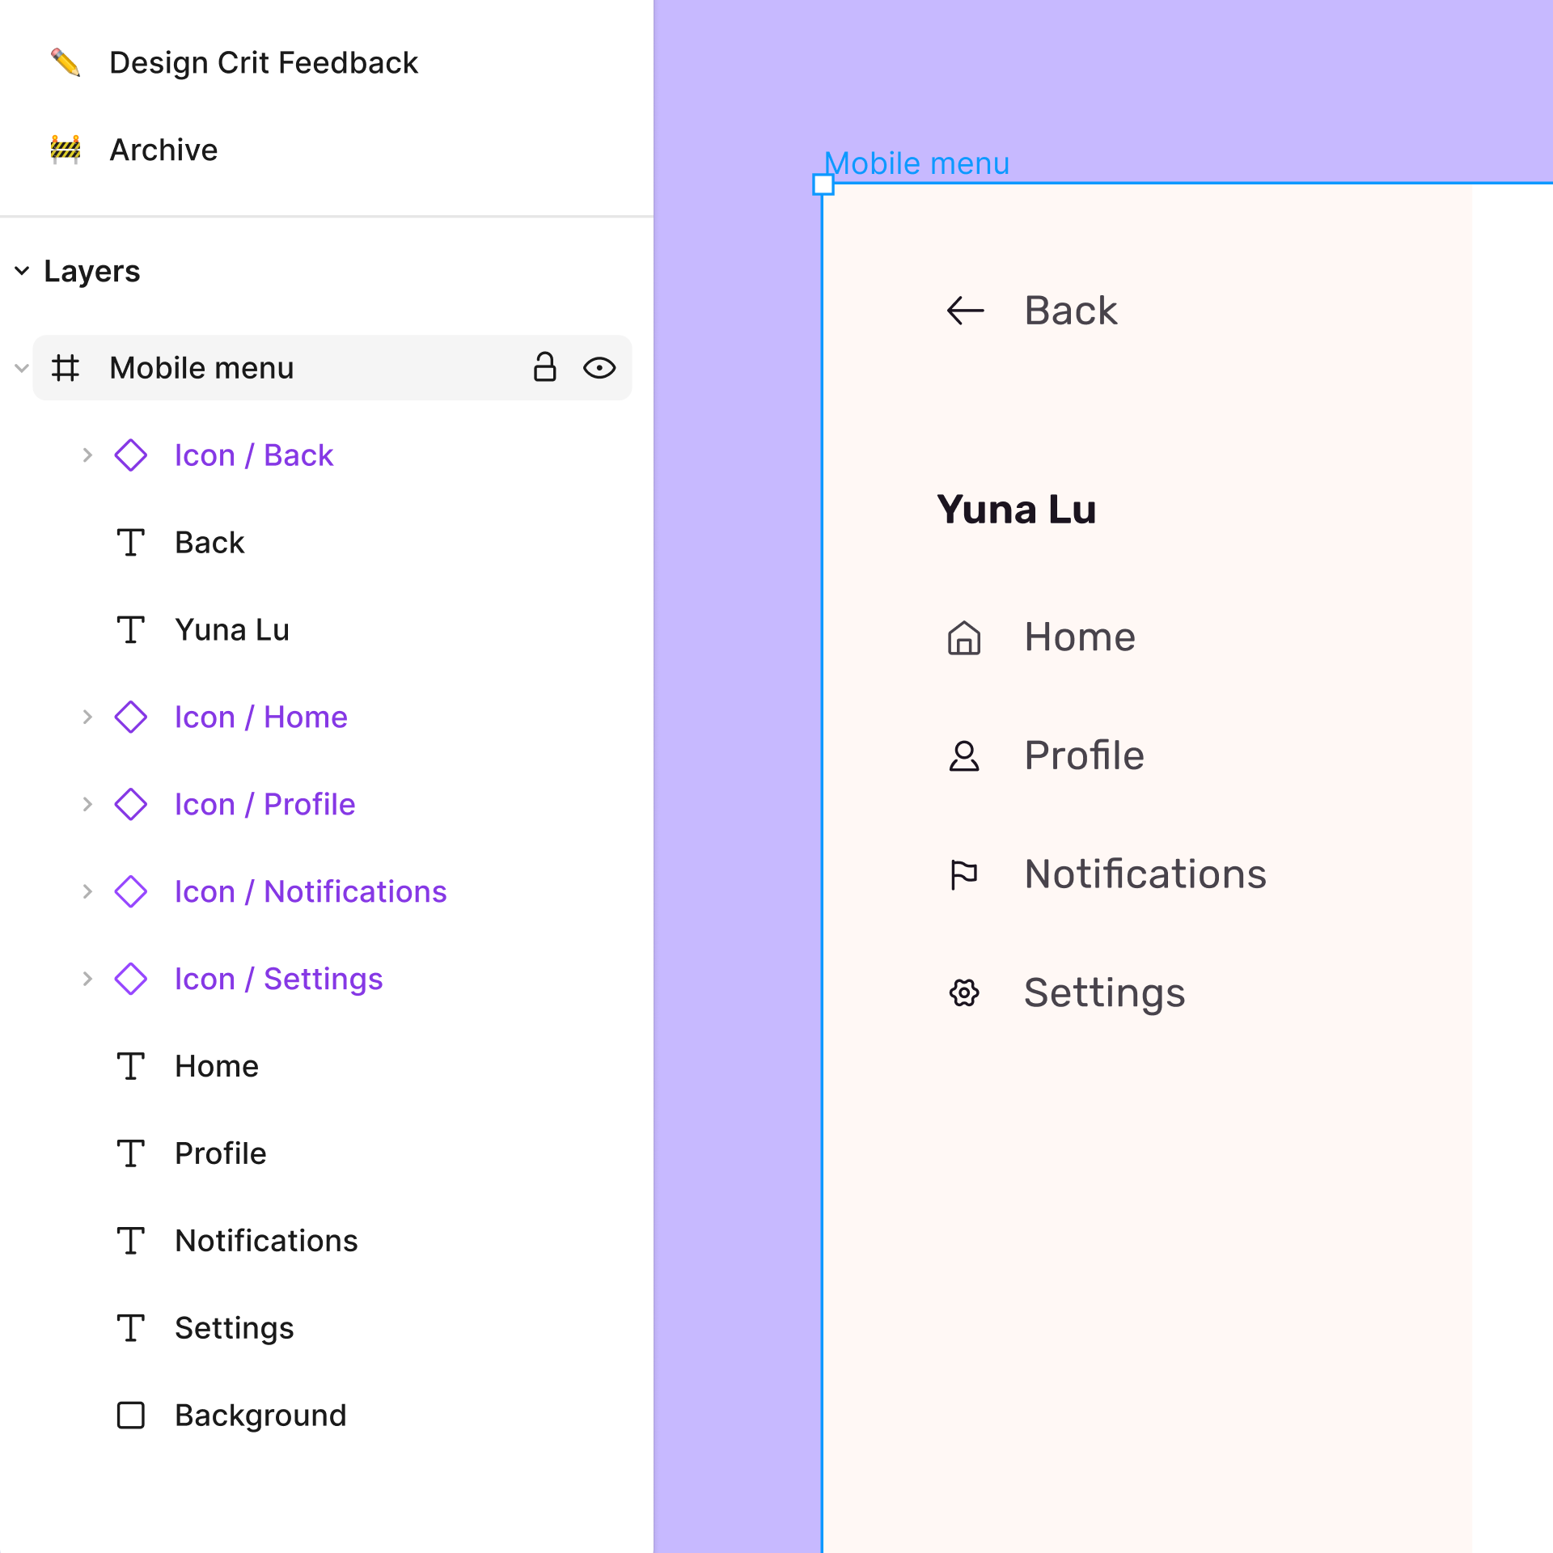Open the Design Crit Feedback page

[x=264, y=63]
